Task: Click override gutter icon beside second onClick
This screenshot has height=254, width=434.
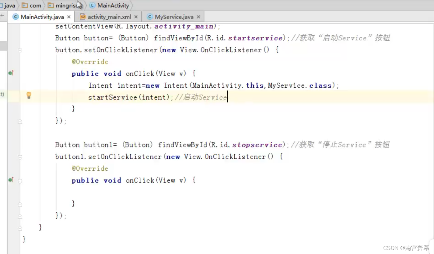Action: (x=11, y=180)
